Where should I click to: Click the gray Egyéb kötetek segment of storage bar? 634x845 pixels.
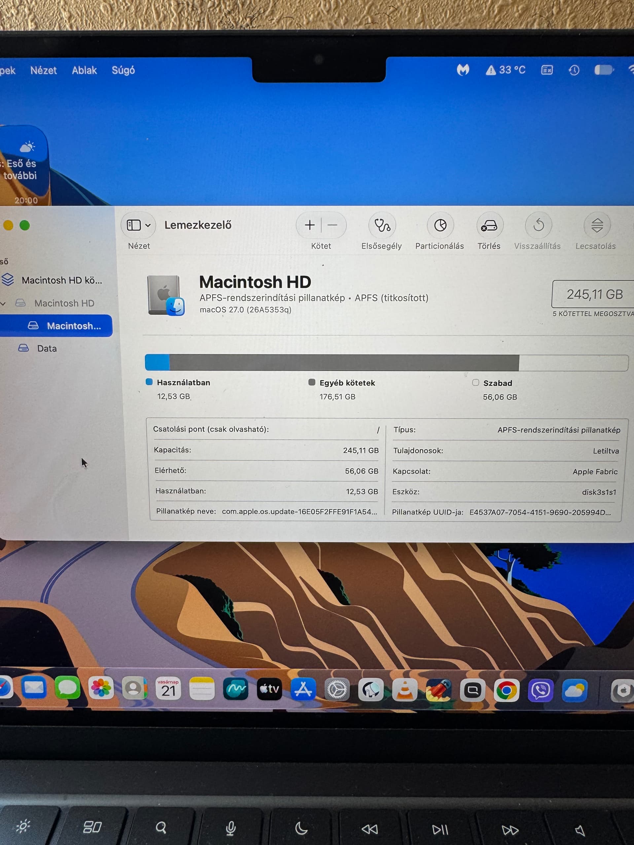(x=344, y=362)
